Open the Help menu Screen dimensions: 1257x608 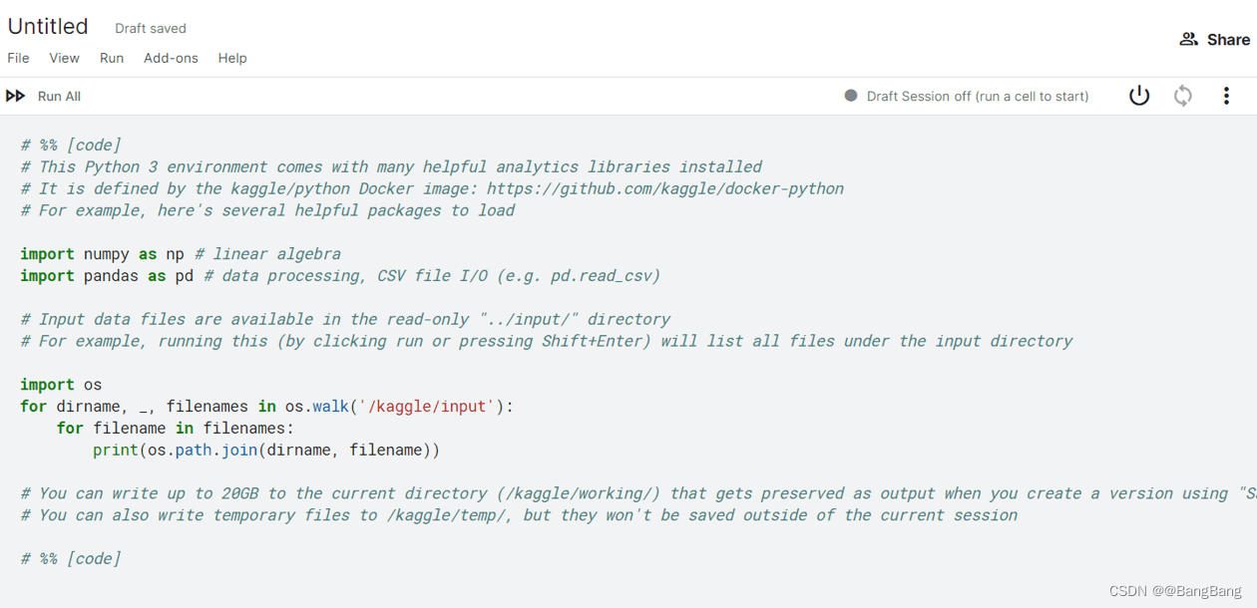[232, 58]
